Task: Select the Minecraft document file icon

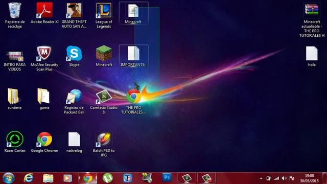Action: pos(133,11)
